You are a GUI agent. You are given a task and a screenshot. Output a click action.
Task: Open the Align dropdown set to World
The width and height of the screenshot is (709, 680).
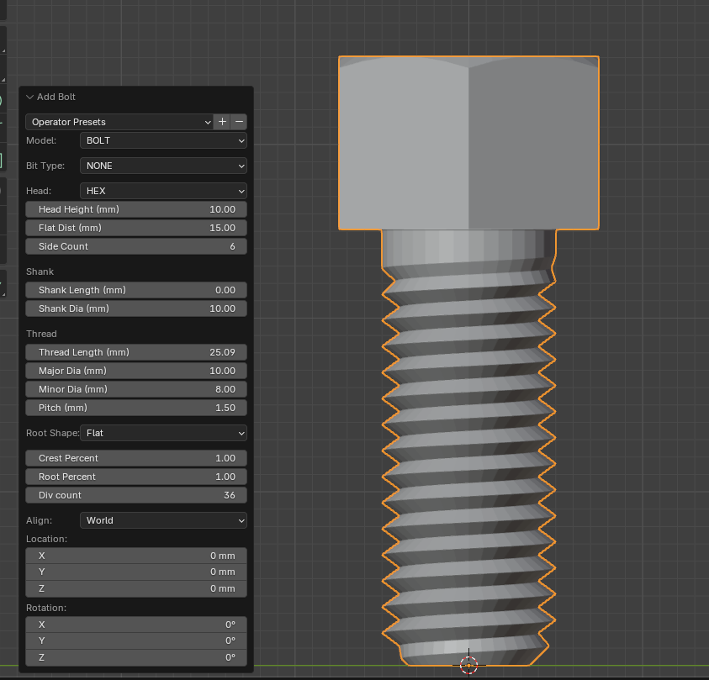coord(163,520)
